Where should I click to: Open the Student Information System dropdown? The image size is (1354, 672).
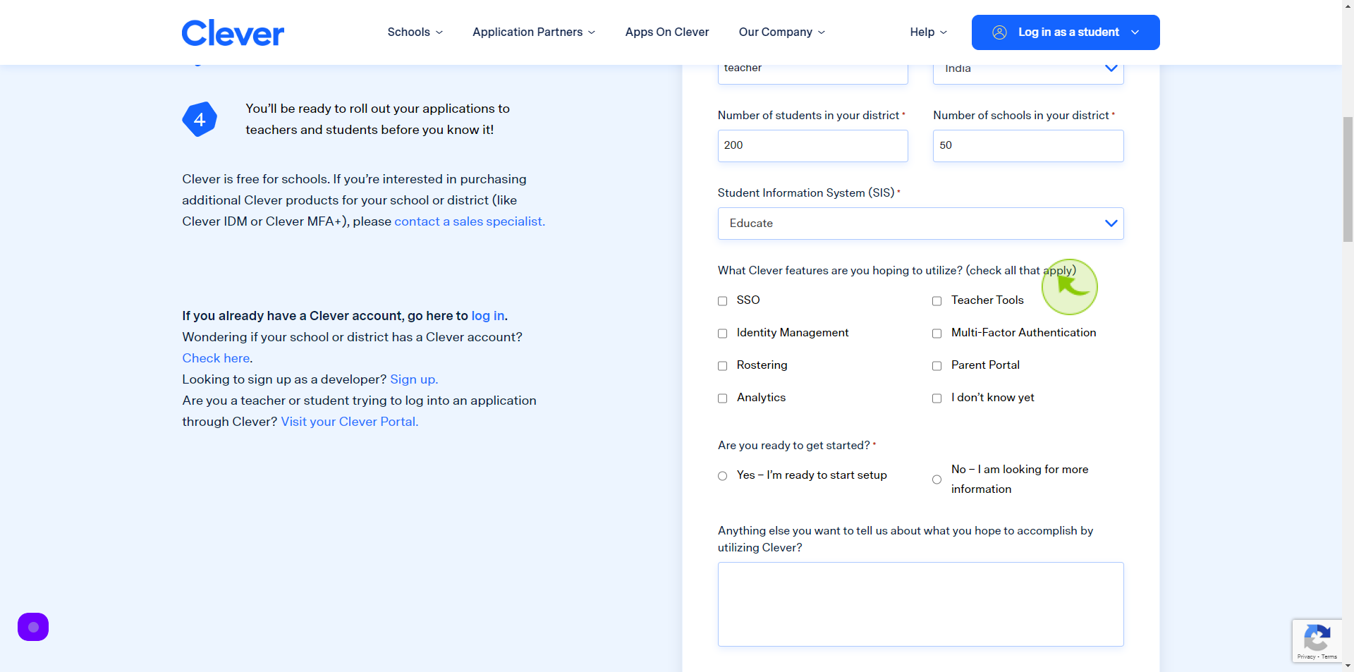click(920, 224)
